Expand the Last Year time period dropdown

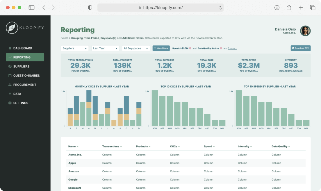[105, 48]
